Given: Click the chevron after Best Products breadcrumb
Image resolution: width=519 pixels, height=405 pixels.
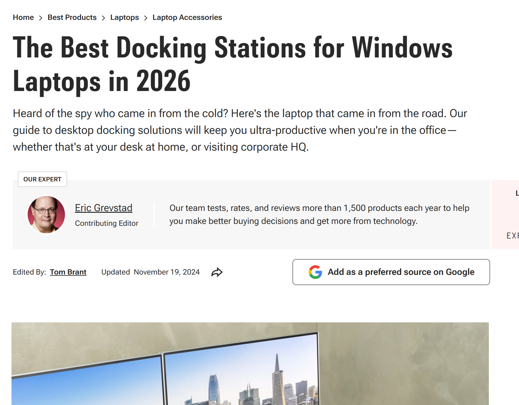Looking at the screenshot, I should [x=103, y=18].
